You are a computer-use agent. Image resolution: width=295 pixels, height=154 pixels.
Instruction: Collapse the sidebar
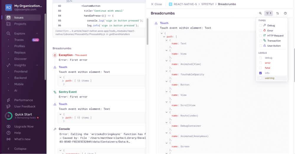[20, 149]
